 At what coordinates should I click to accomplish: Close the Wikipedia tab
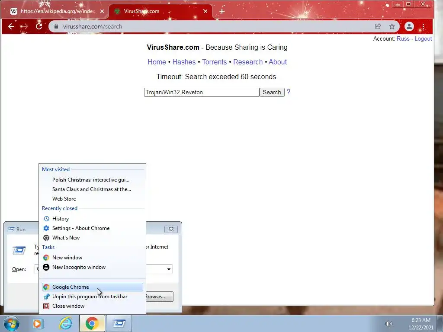pos(102,11)
